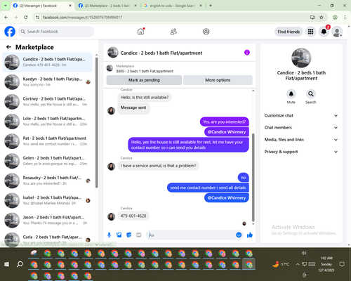This screenshot has width=351, height=281.
Task: Open Kaedyn conversation in the list
Action: (x=47, y=82)
